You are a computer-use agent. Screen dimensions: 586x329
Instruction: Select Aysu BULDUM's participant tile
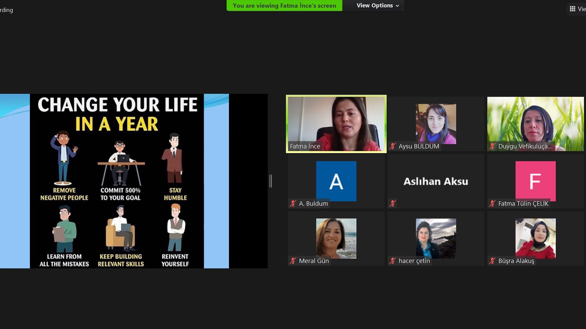(436, 124)
